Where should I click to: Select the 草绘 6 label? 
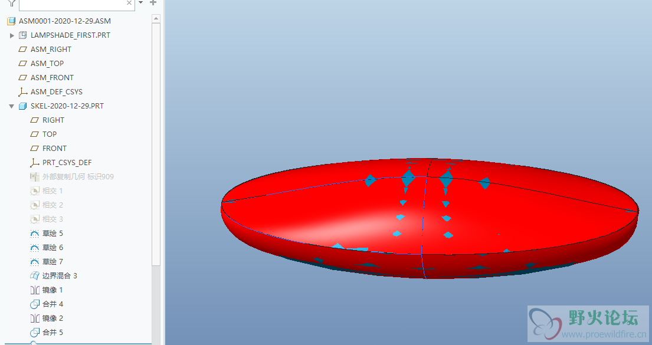coord(53,247)
